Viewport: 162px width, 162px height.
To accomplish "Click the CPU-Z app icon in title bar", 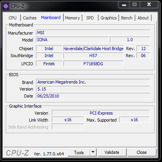I will point(6,6).
